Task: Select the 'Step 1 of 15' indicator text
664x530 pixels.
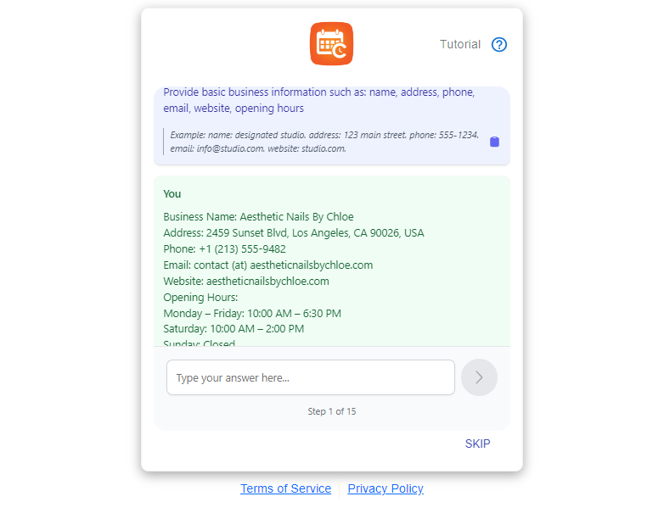Action: 332,411
